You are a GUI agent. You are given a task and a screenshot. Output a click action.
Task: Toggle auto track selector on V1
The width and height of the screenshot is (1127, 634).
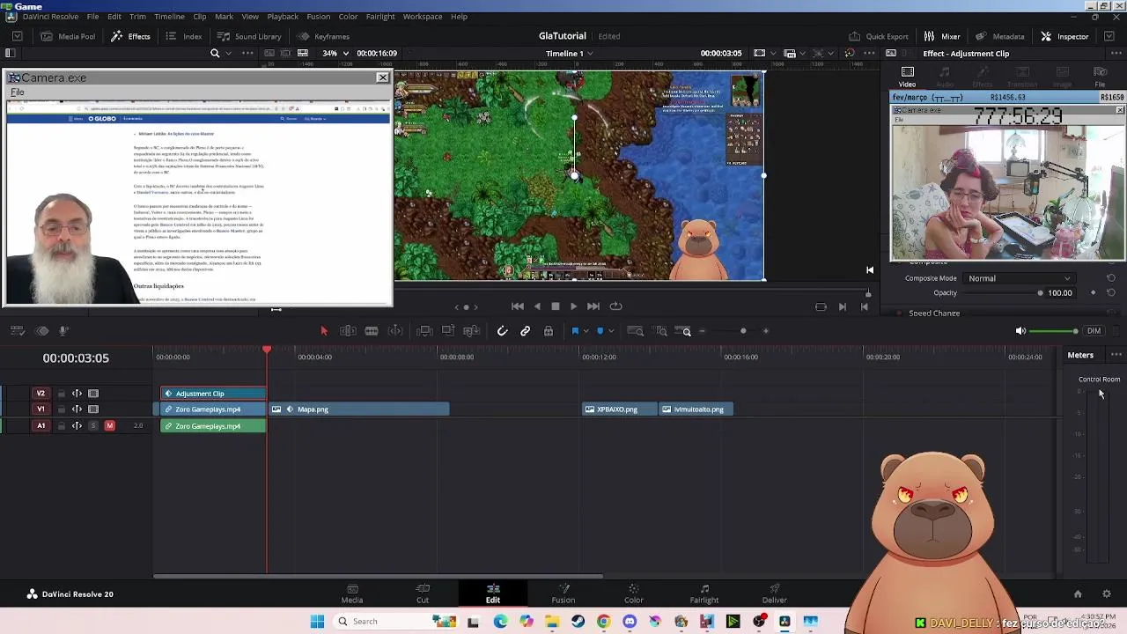point(77,409)
